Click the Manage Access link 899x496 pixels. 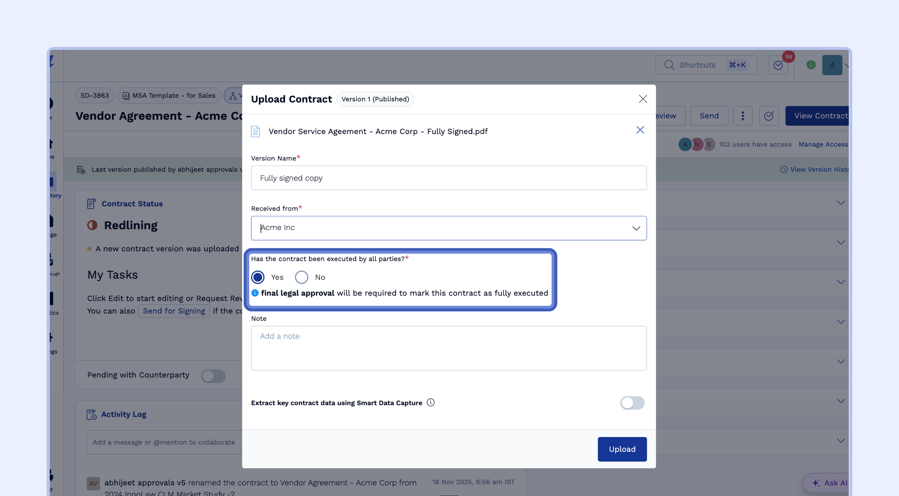(x=823, y=144)
